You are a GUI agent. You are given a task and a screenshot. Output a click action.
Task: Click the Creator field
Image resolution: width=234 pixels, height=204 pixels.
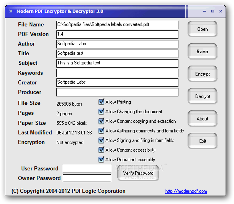point(117,82)
